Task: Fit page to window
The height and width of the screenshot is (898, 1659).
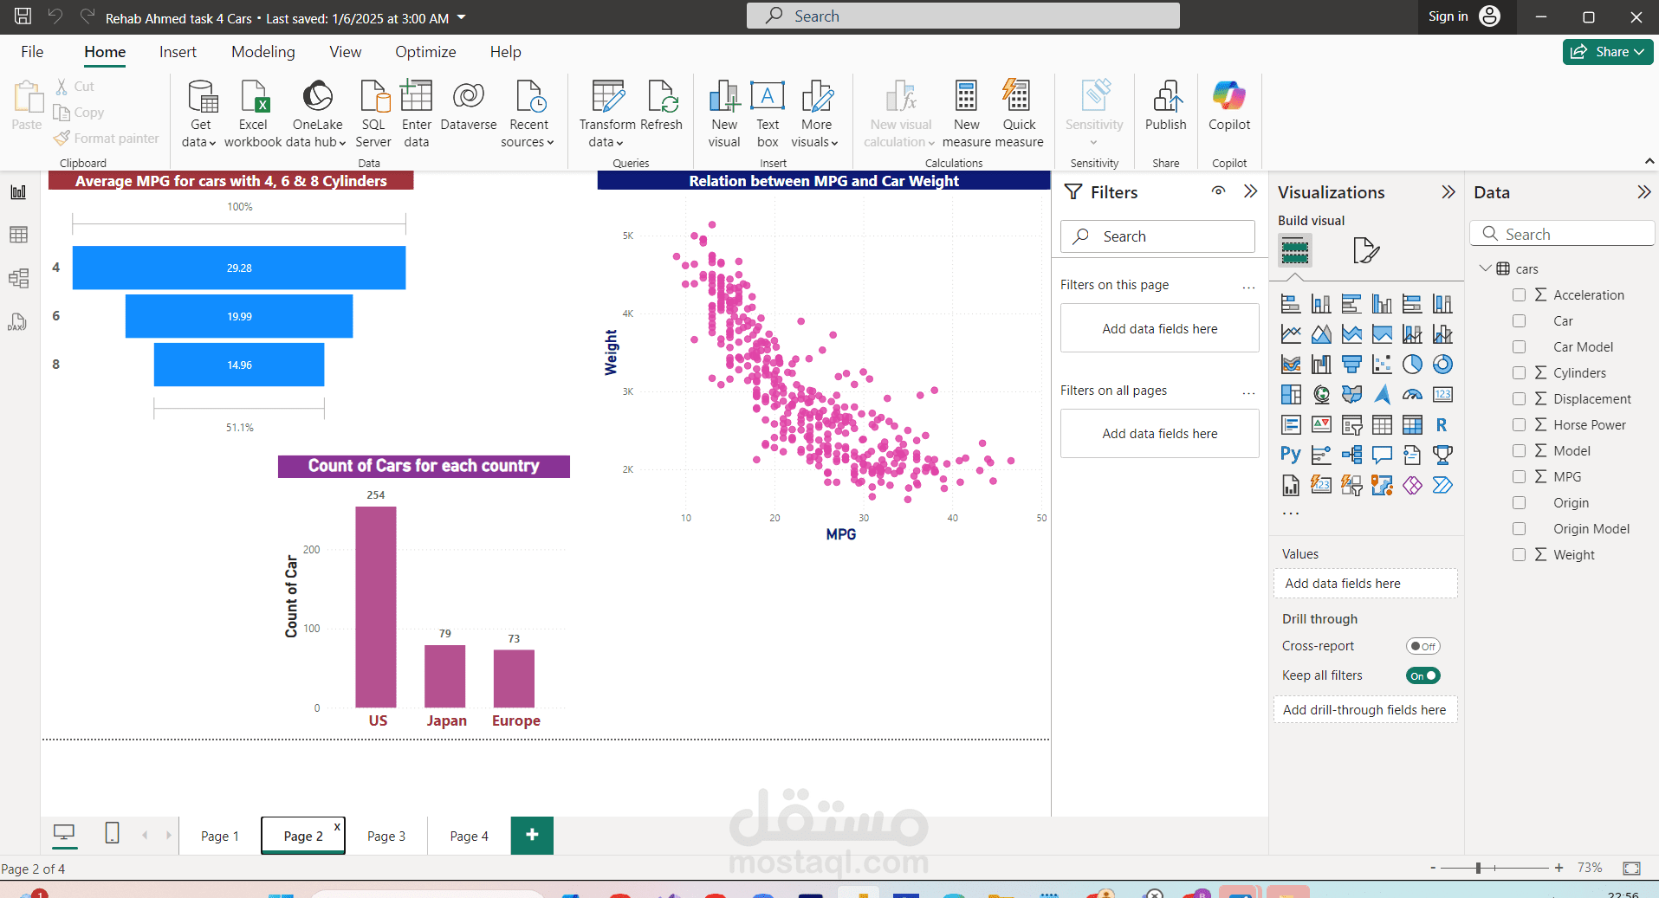Action: click(1632, 868)
